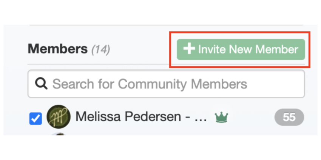This screenshot has width=321, height=160.
Task: Click the magnifying glass search icon
Action: coord(40,84)
